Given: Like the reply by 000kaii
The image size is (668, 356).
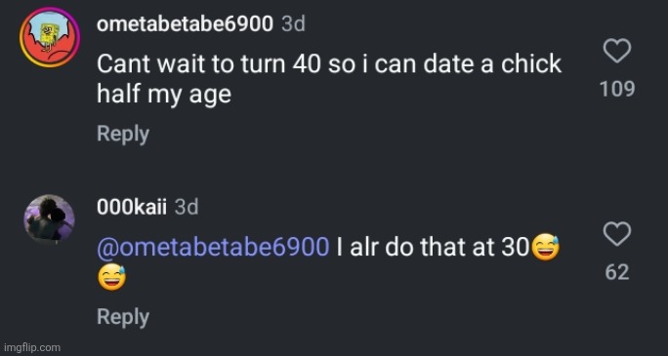Looking at the screenshot, I should point(617,234).
